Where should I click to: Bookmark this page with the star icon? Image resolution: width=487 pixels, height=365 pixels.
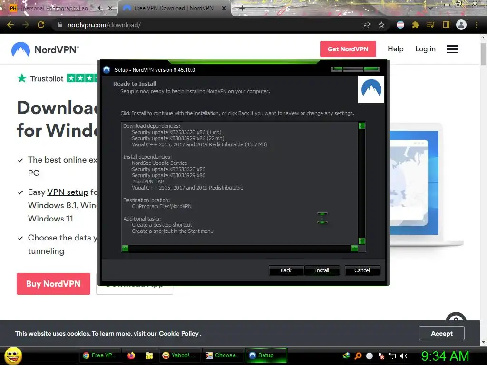coord(381,25)
